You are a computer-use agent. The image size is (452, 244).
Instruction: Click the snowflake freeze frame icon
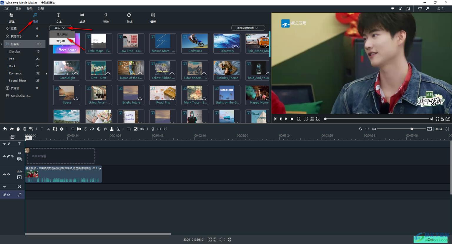62,129
